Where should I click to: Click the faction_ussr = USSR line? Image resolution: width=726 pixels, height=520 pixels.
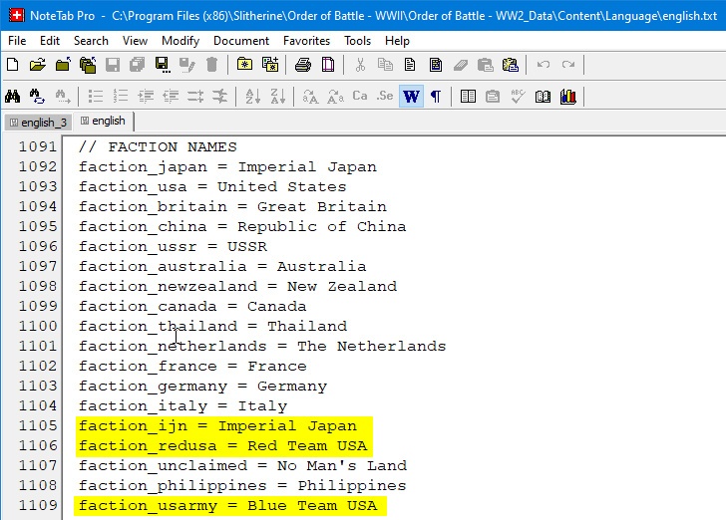[x=173, y=247]
